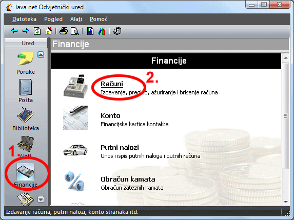
Task: Open the Putni nalozi section
Action: point(120,148)
